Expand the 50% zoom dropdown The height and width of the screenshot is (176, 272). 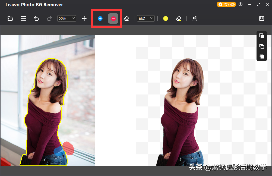click(67, 18)
